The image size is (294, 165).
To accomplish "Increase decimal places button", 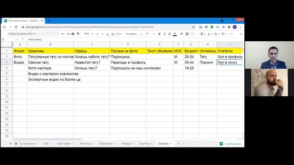I will click(113, 34).
